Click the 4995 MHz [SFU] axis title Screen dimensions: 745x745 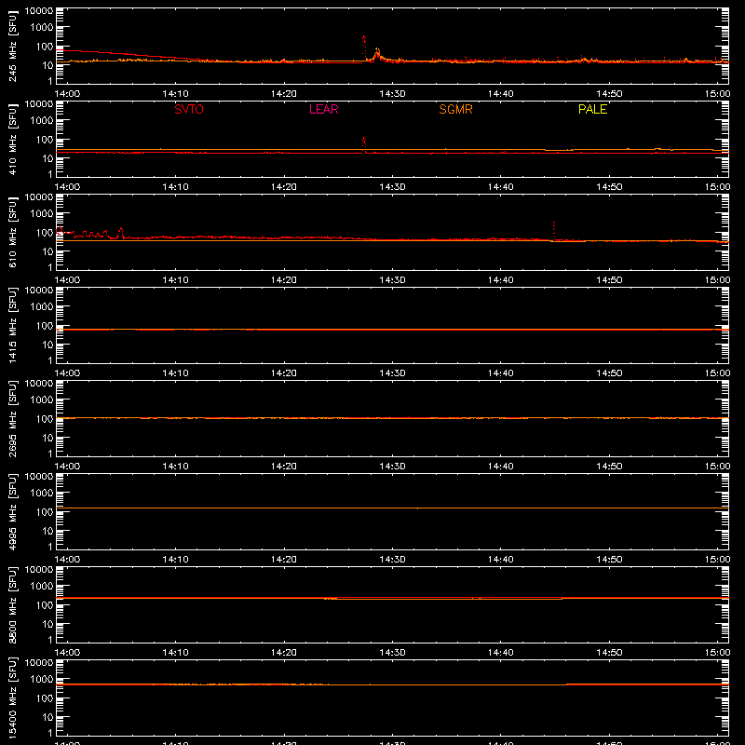(x=12, y=511)
